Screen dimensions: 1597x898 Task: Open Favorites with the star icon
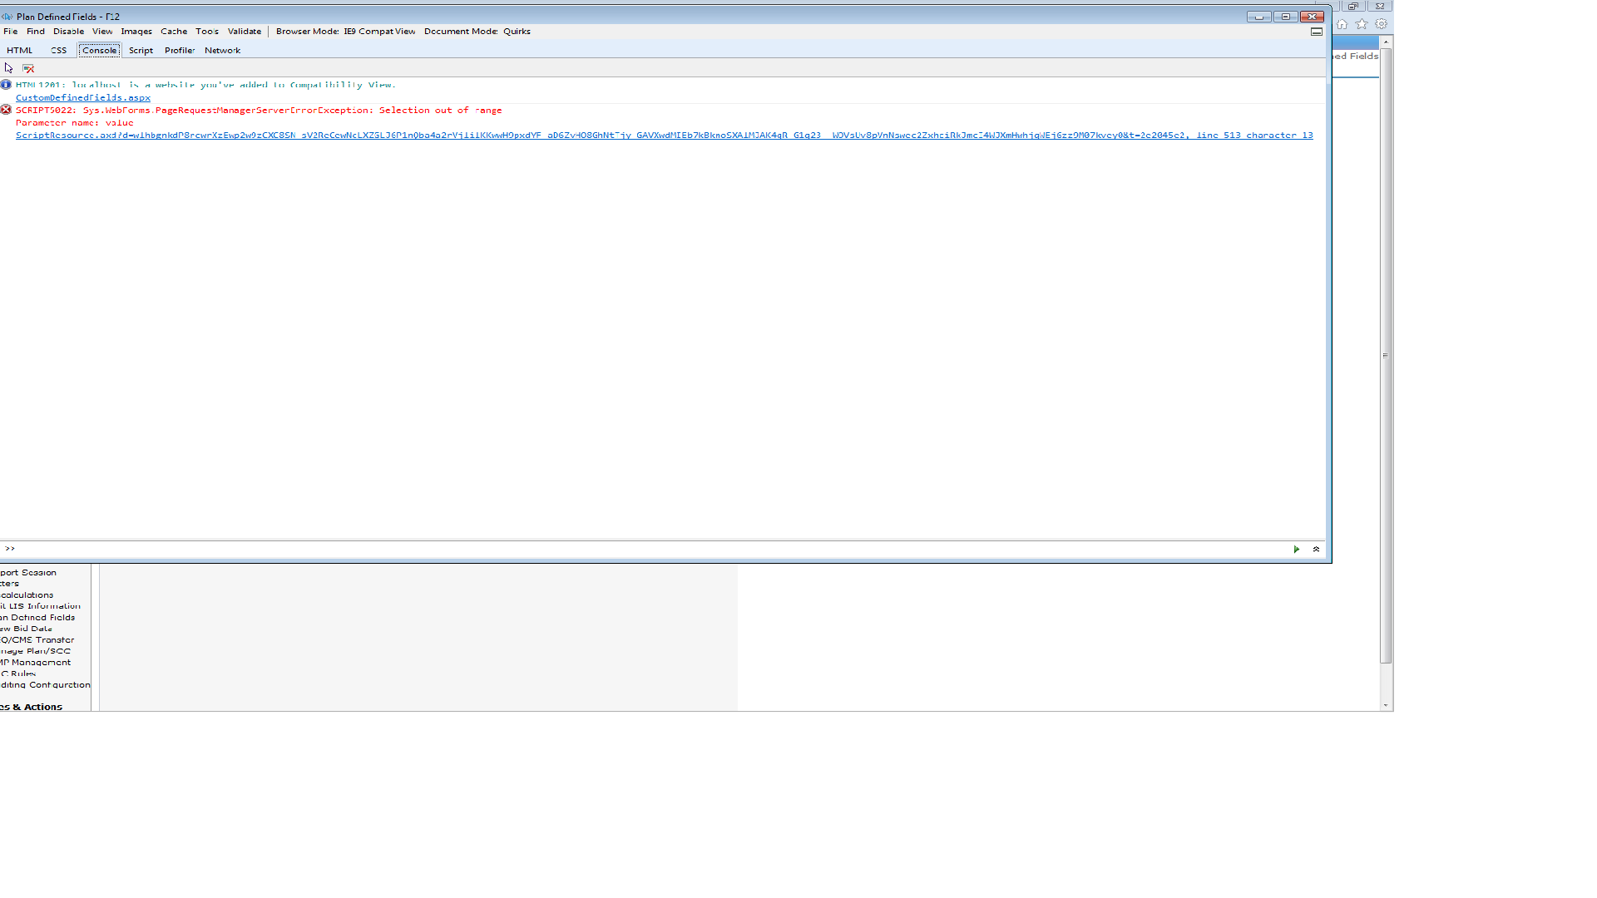point(1362,24)
